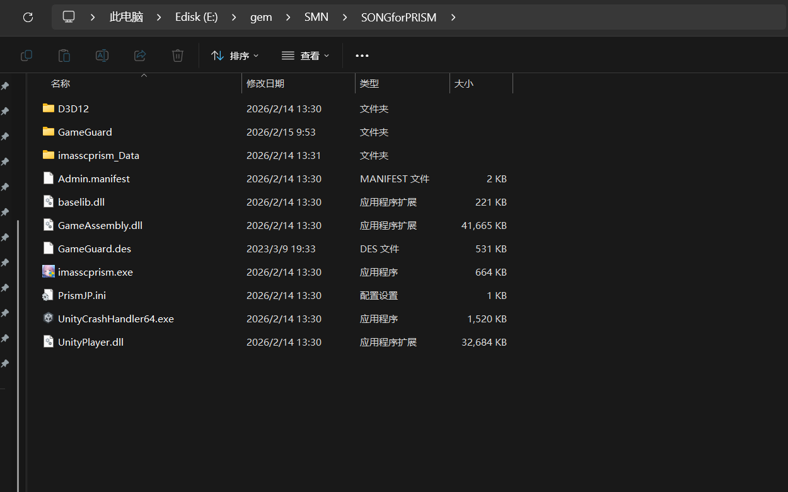Select imasscprism.exe file name
Image resolution: width=788 pixels, height=492 pixels.
[x=95, y=272]
